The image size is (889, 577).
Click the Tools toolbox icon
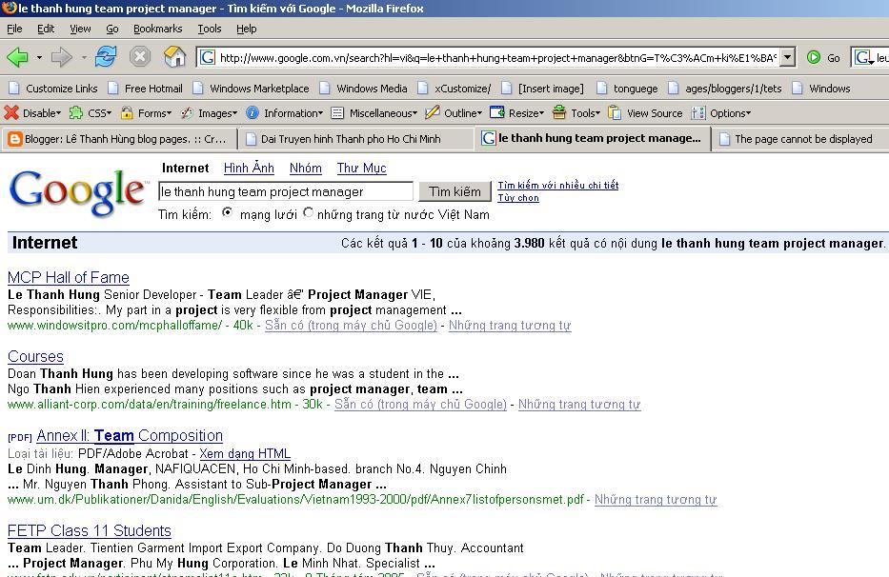tap(559, 112)
